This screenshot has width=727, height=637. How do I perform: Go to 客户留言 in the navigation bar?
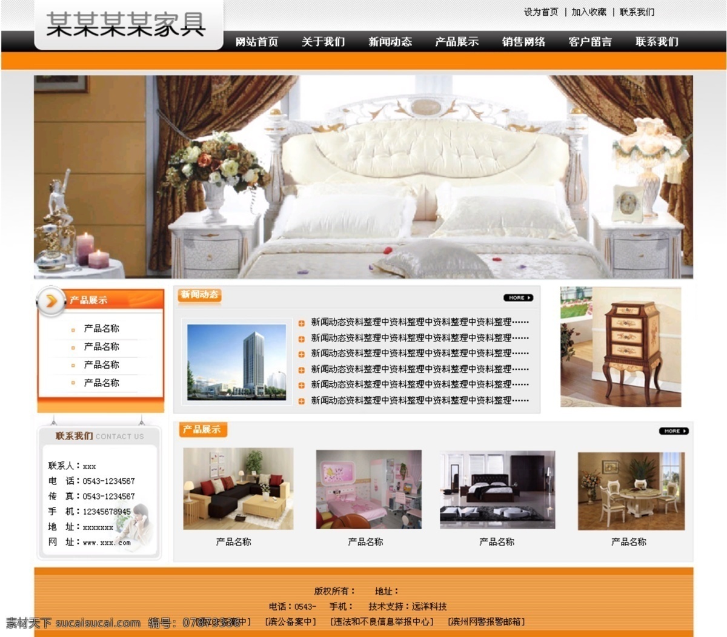tap(590, 42)
